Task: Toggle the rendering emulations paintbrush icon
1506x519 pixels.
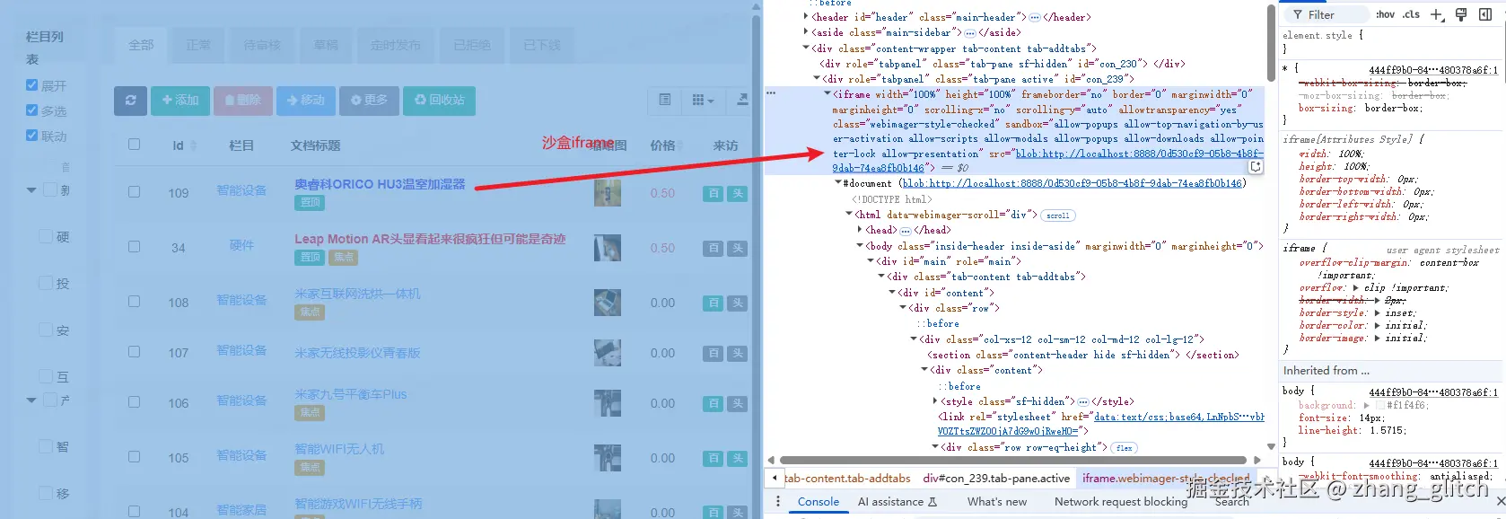Action: 1461,14
